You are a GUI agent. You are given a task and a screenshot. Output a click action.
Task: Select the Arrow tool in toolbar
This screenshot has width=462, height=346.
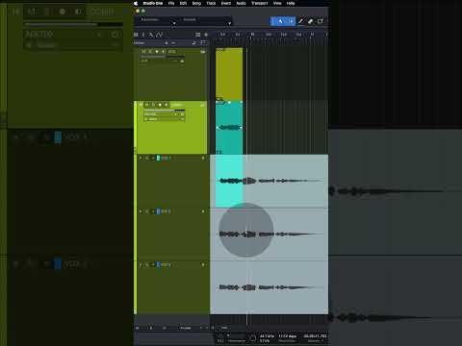pyautogui.click(x=280, y=21)
